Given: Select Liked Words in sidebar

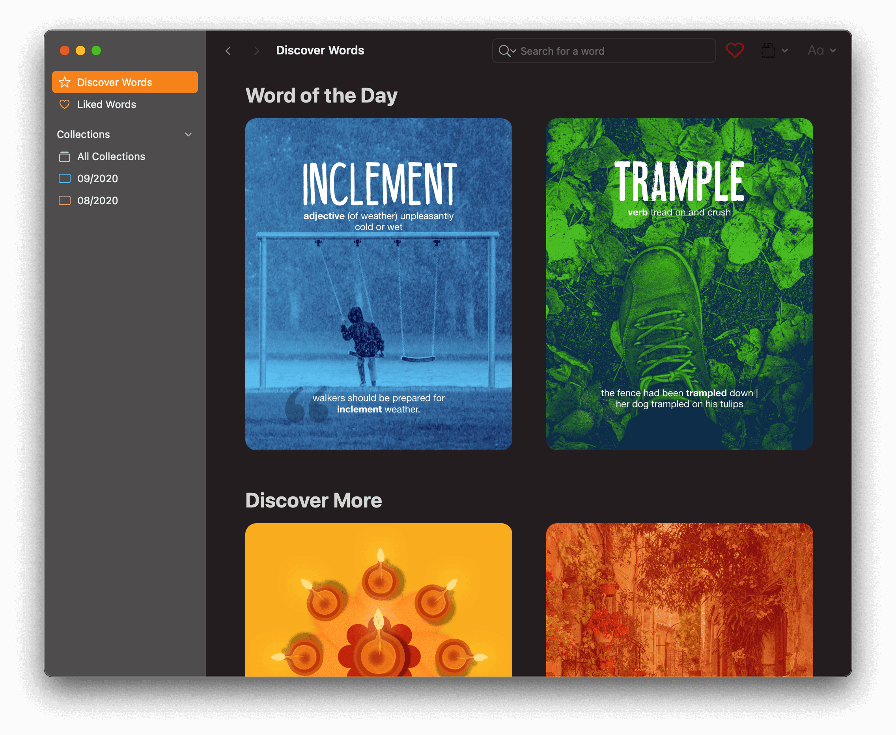Looking at the screenshot, I should [x=107, y=104].
